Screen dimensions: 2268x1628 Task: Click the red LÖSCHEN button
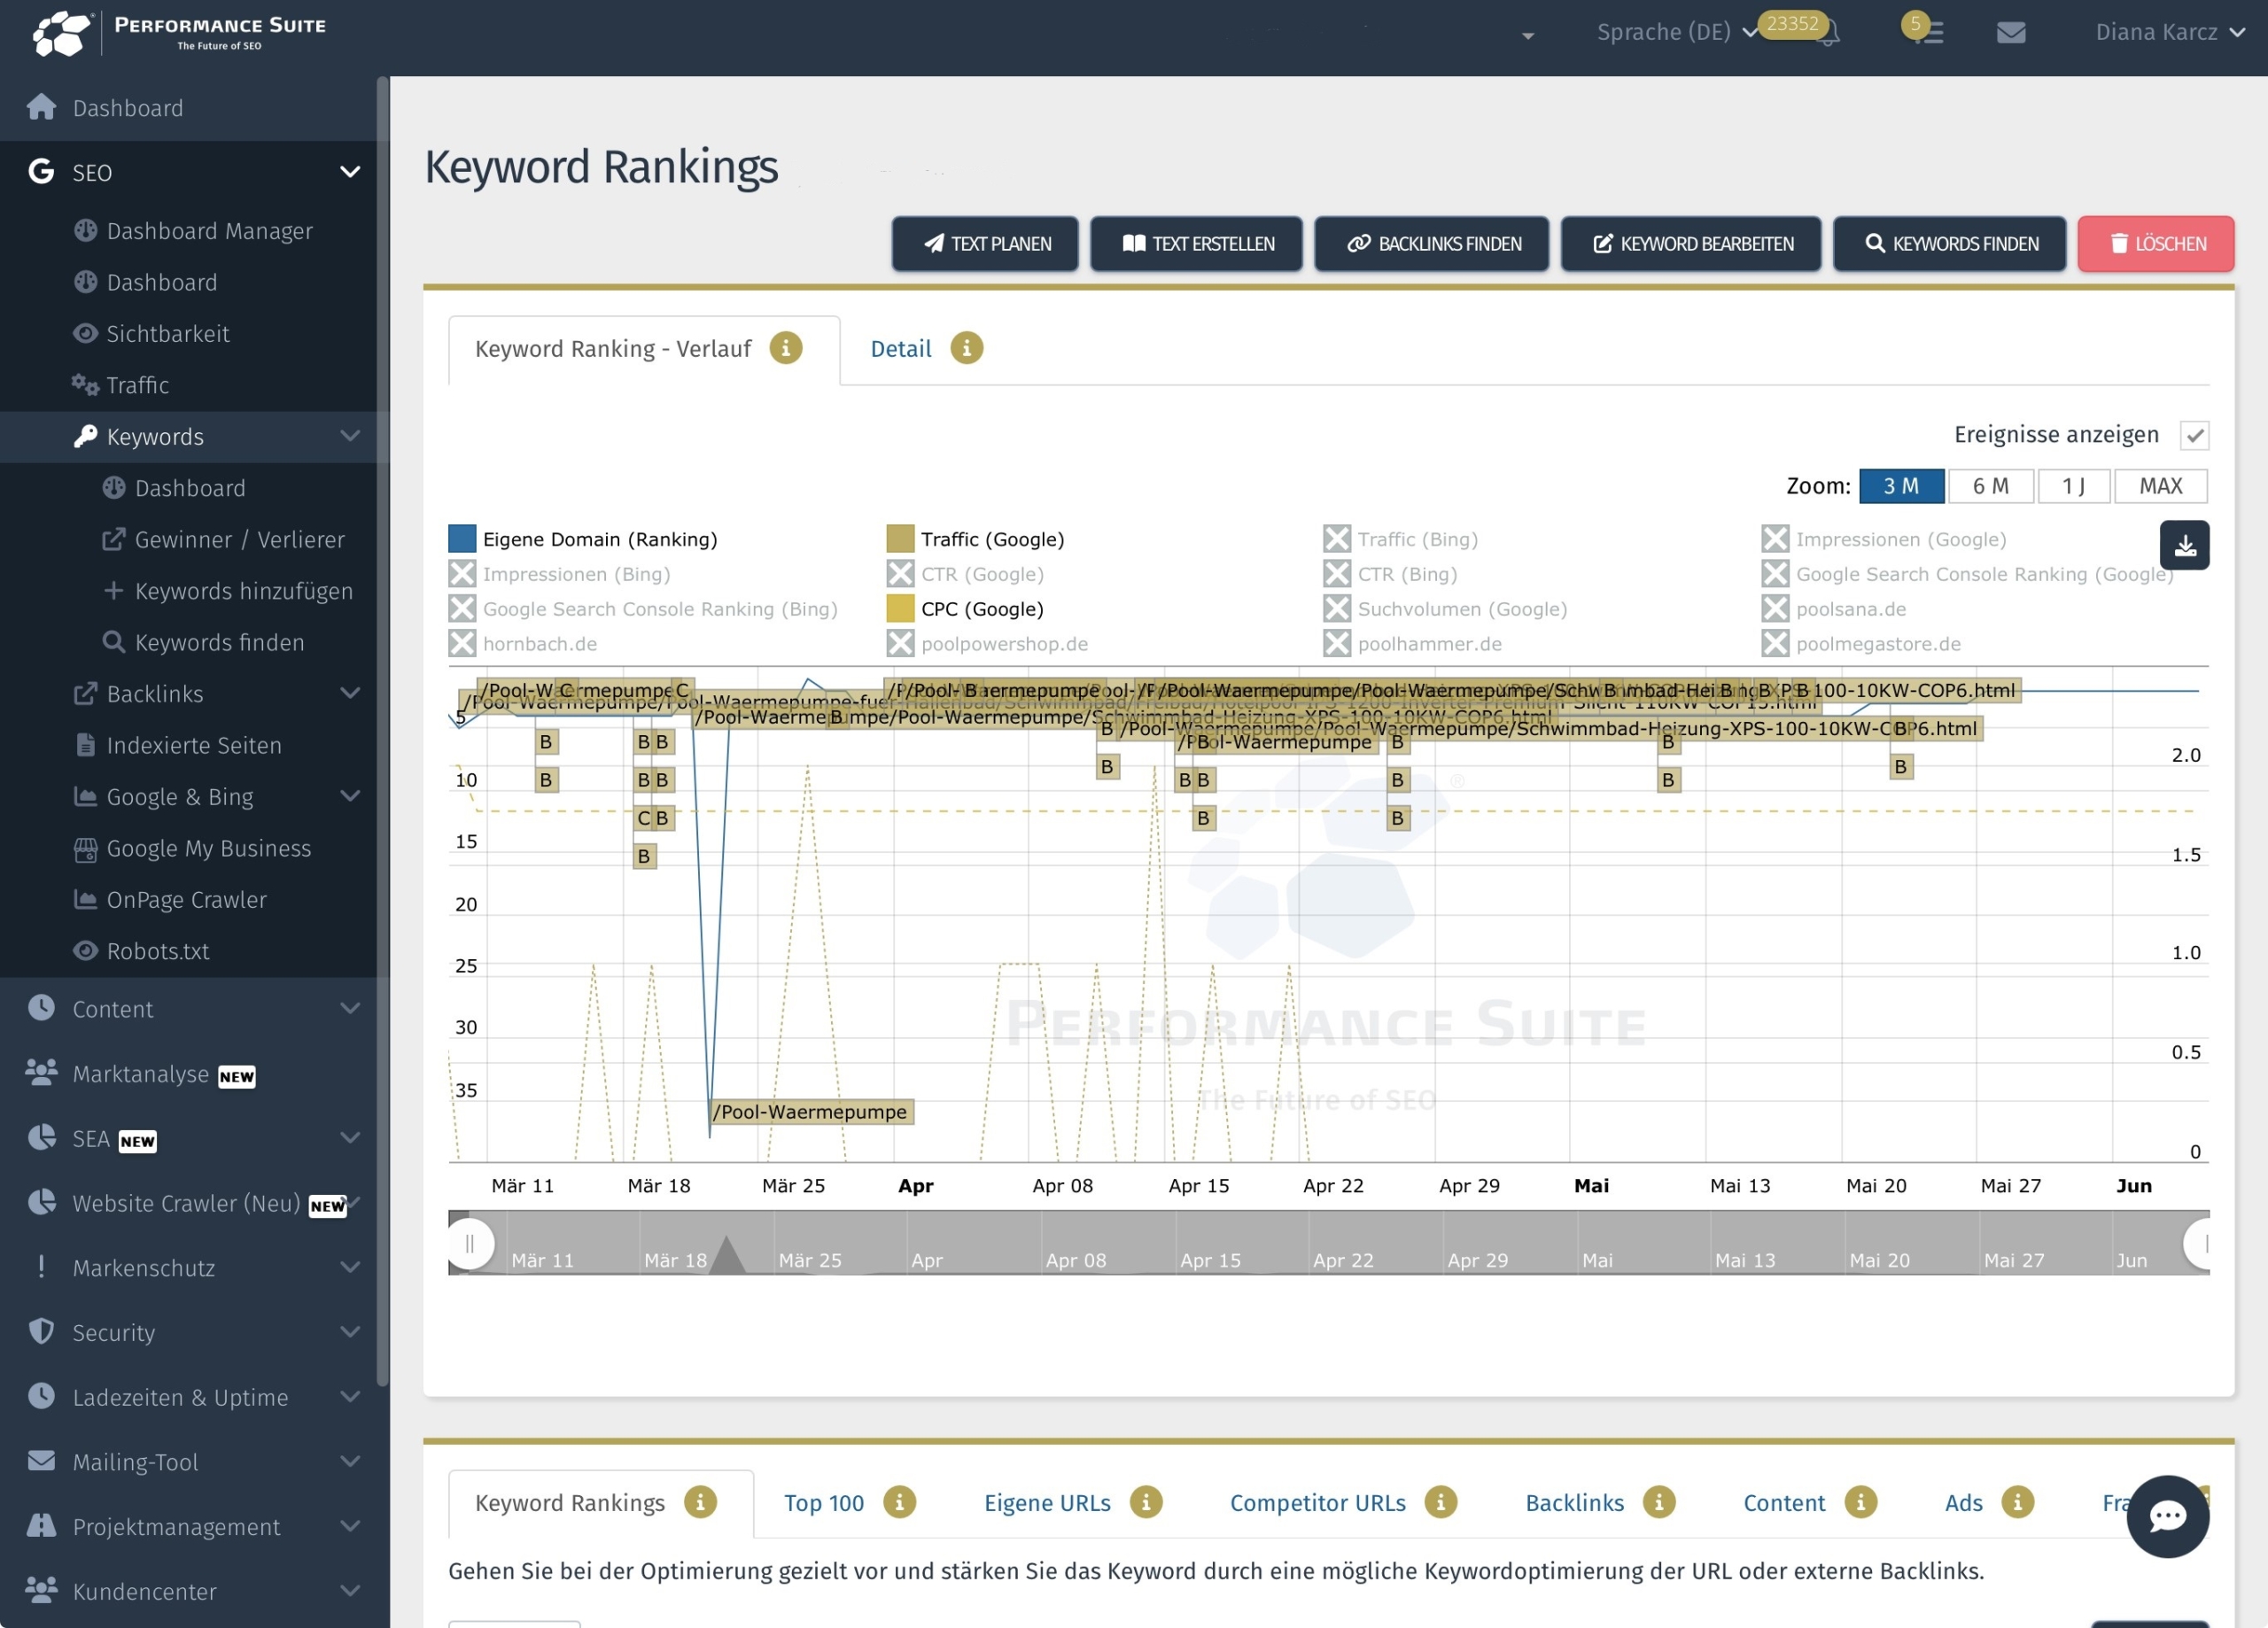[2156, 244]
